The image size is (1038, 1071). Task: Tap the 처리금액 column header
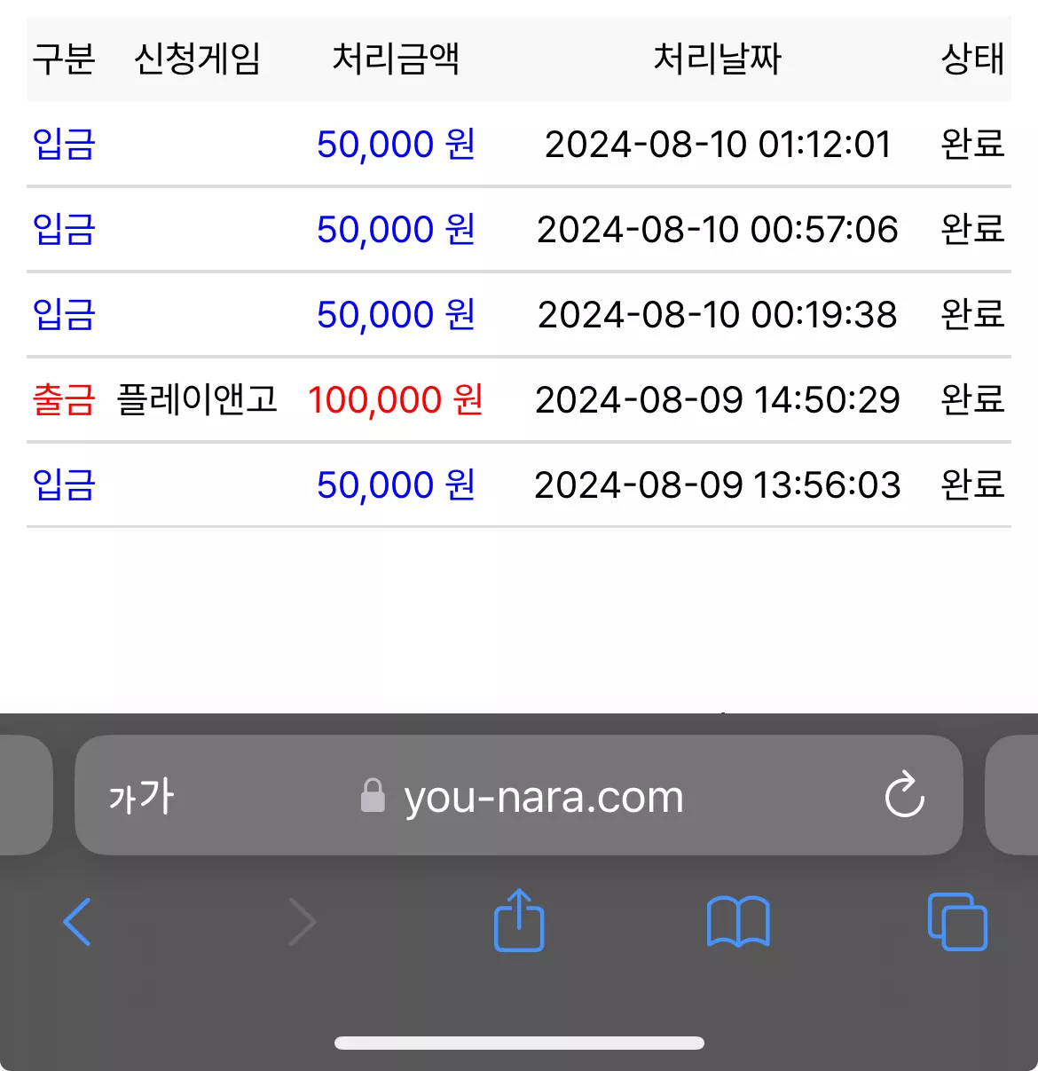click(x=396, y=59)
